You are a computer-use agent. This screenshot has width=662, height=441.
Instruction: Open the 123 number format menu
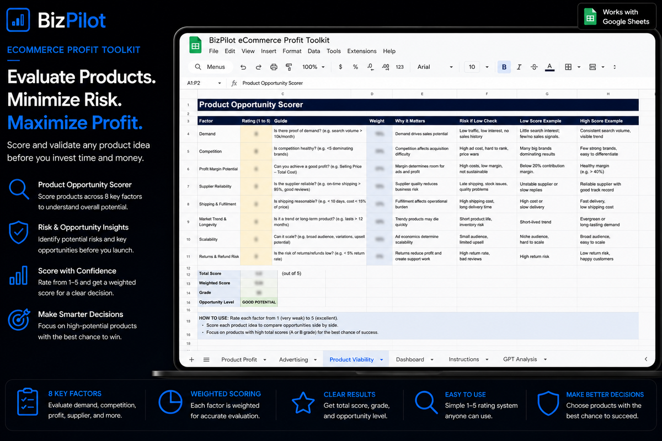point(400,67)
